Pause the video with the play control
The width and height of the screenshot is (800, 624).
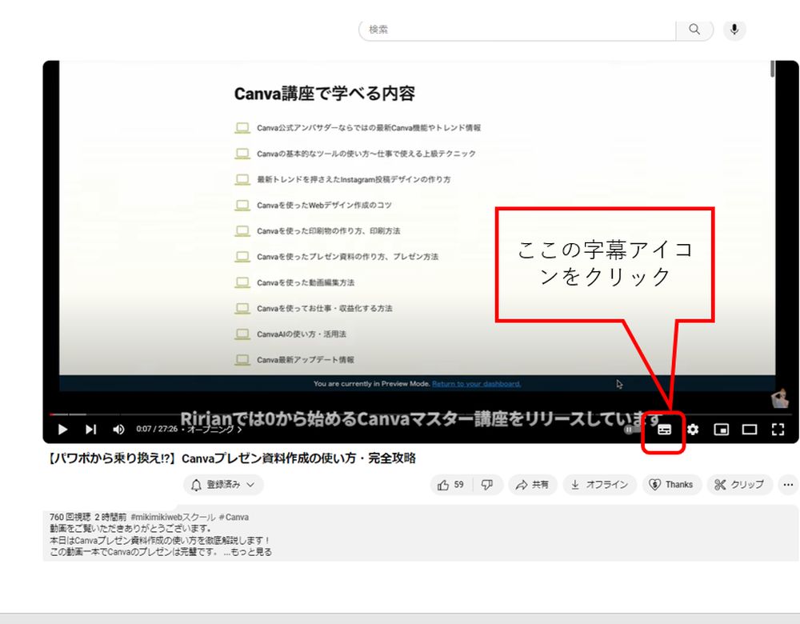pos(62,430)
